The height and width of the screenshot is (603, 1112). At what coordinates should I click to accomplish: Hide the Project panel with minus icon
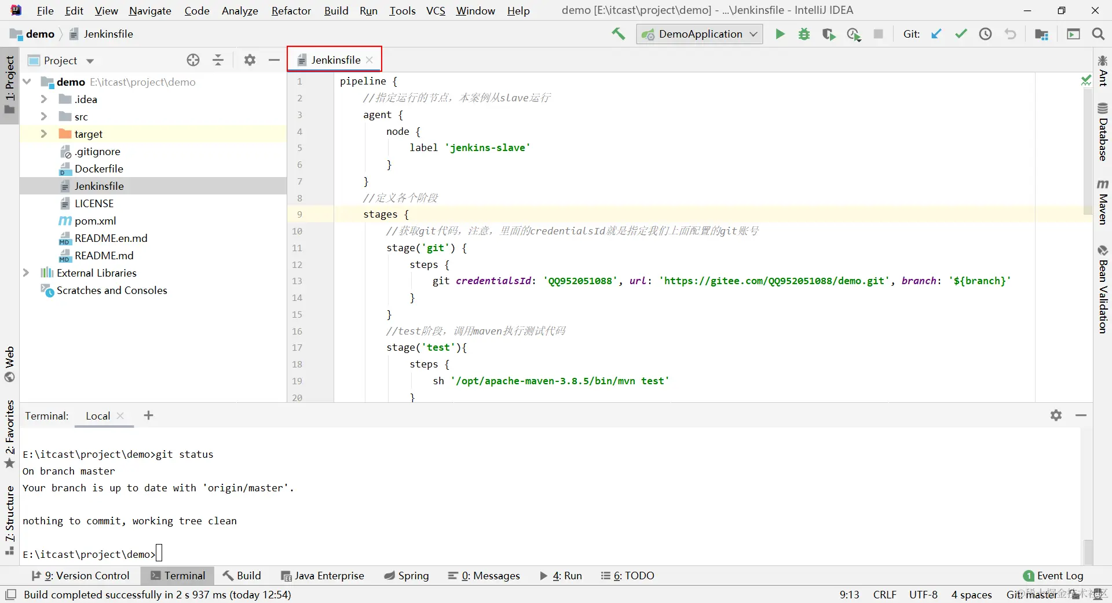click(274, 60)
